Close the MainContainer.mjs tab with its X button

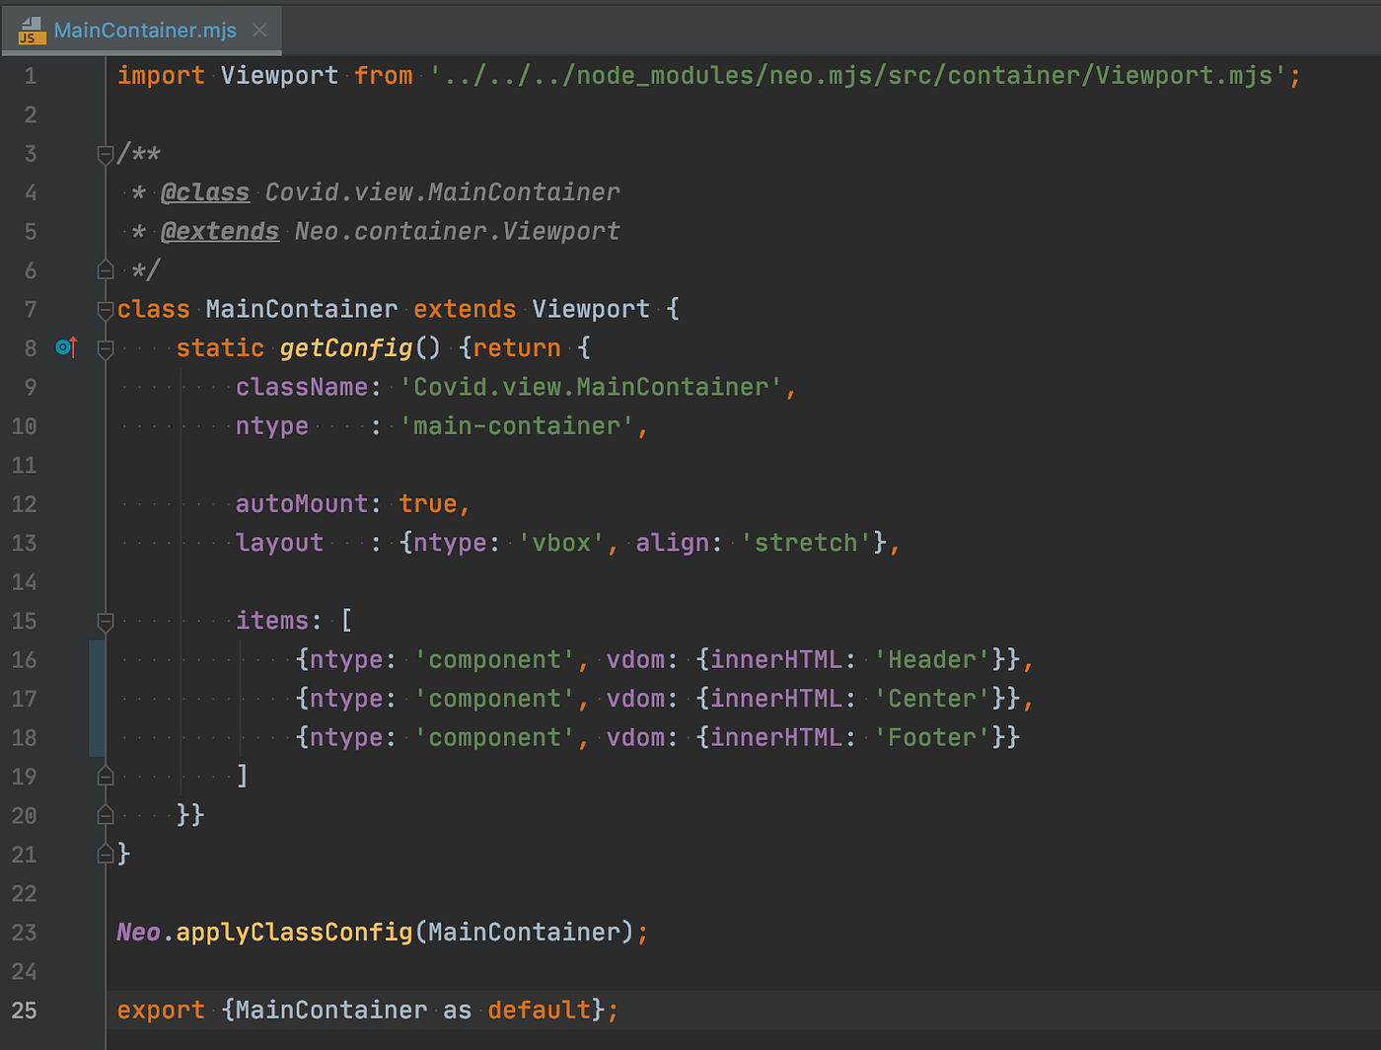click(258, 31)
